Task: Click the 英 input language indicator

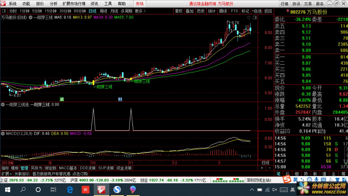Action: (292, 190)
